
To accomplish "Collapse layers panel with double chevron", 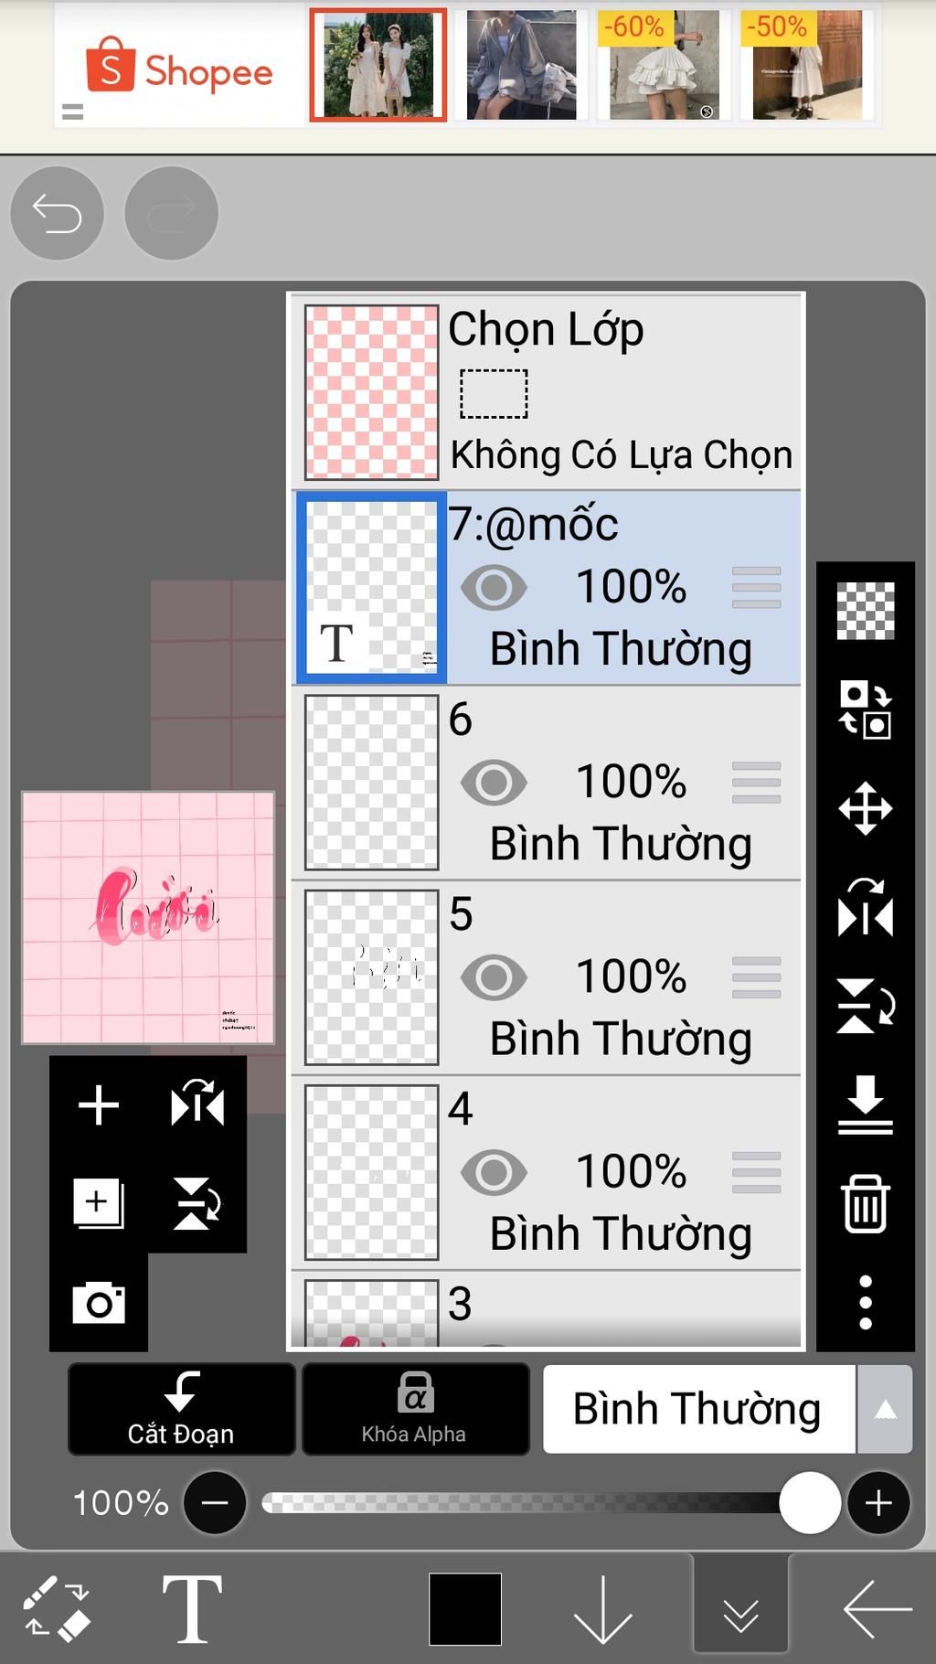I will (x=740, y=1608).
